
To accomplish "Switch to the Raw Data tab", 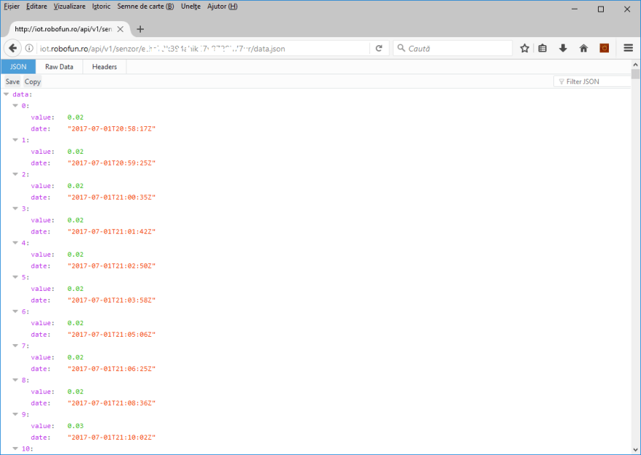I will click(x=59, y=66).
